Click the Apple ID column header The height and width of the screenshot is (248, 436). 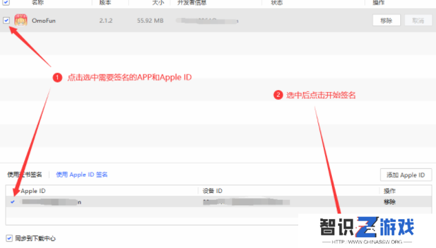33,191
